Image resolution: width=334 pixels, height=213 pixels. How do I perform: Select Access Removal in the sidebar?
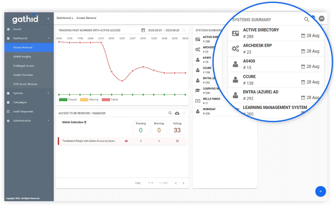(29, 48)
